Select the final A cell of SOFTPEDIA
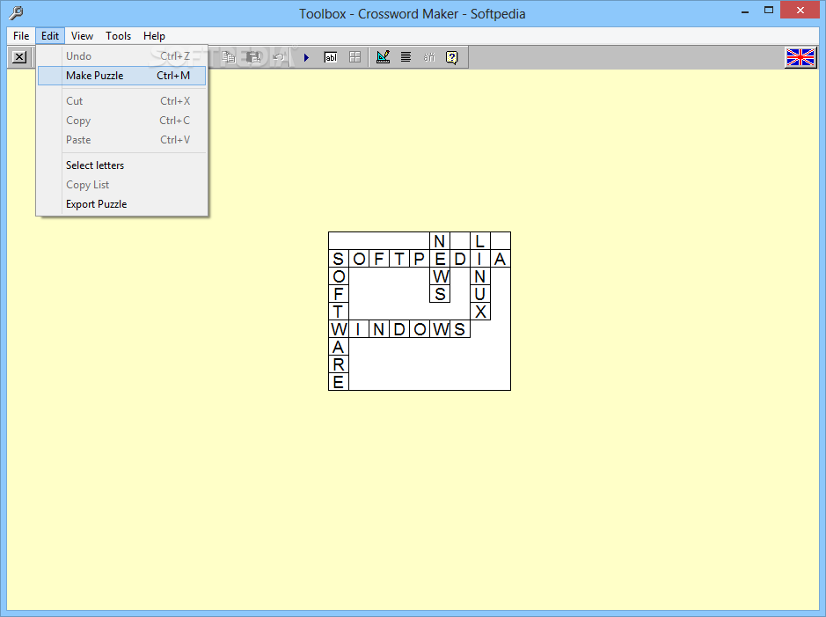Screen dimensions: 826x617 (x=501, y=259)
